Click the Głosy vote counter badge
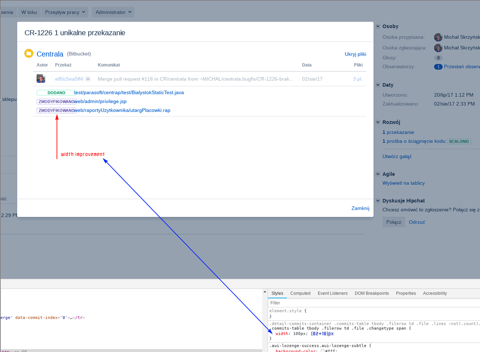480x352 pixels. click(x=437, y=58)
